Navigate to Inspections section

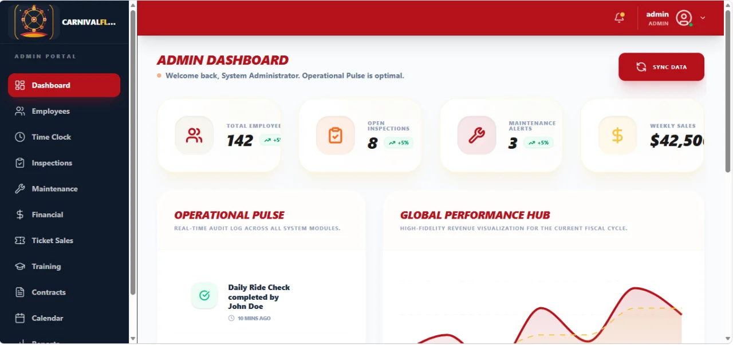coord(64,163)
